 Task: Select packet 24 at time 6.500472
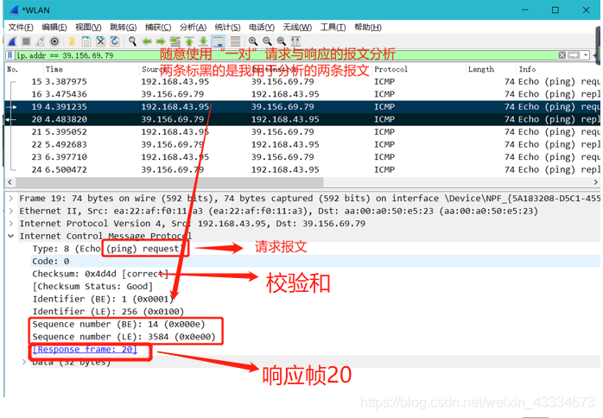[301, 169]
